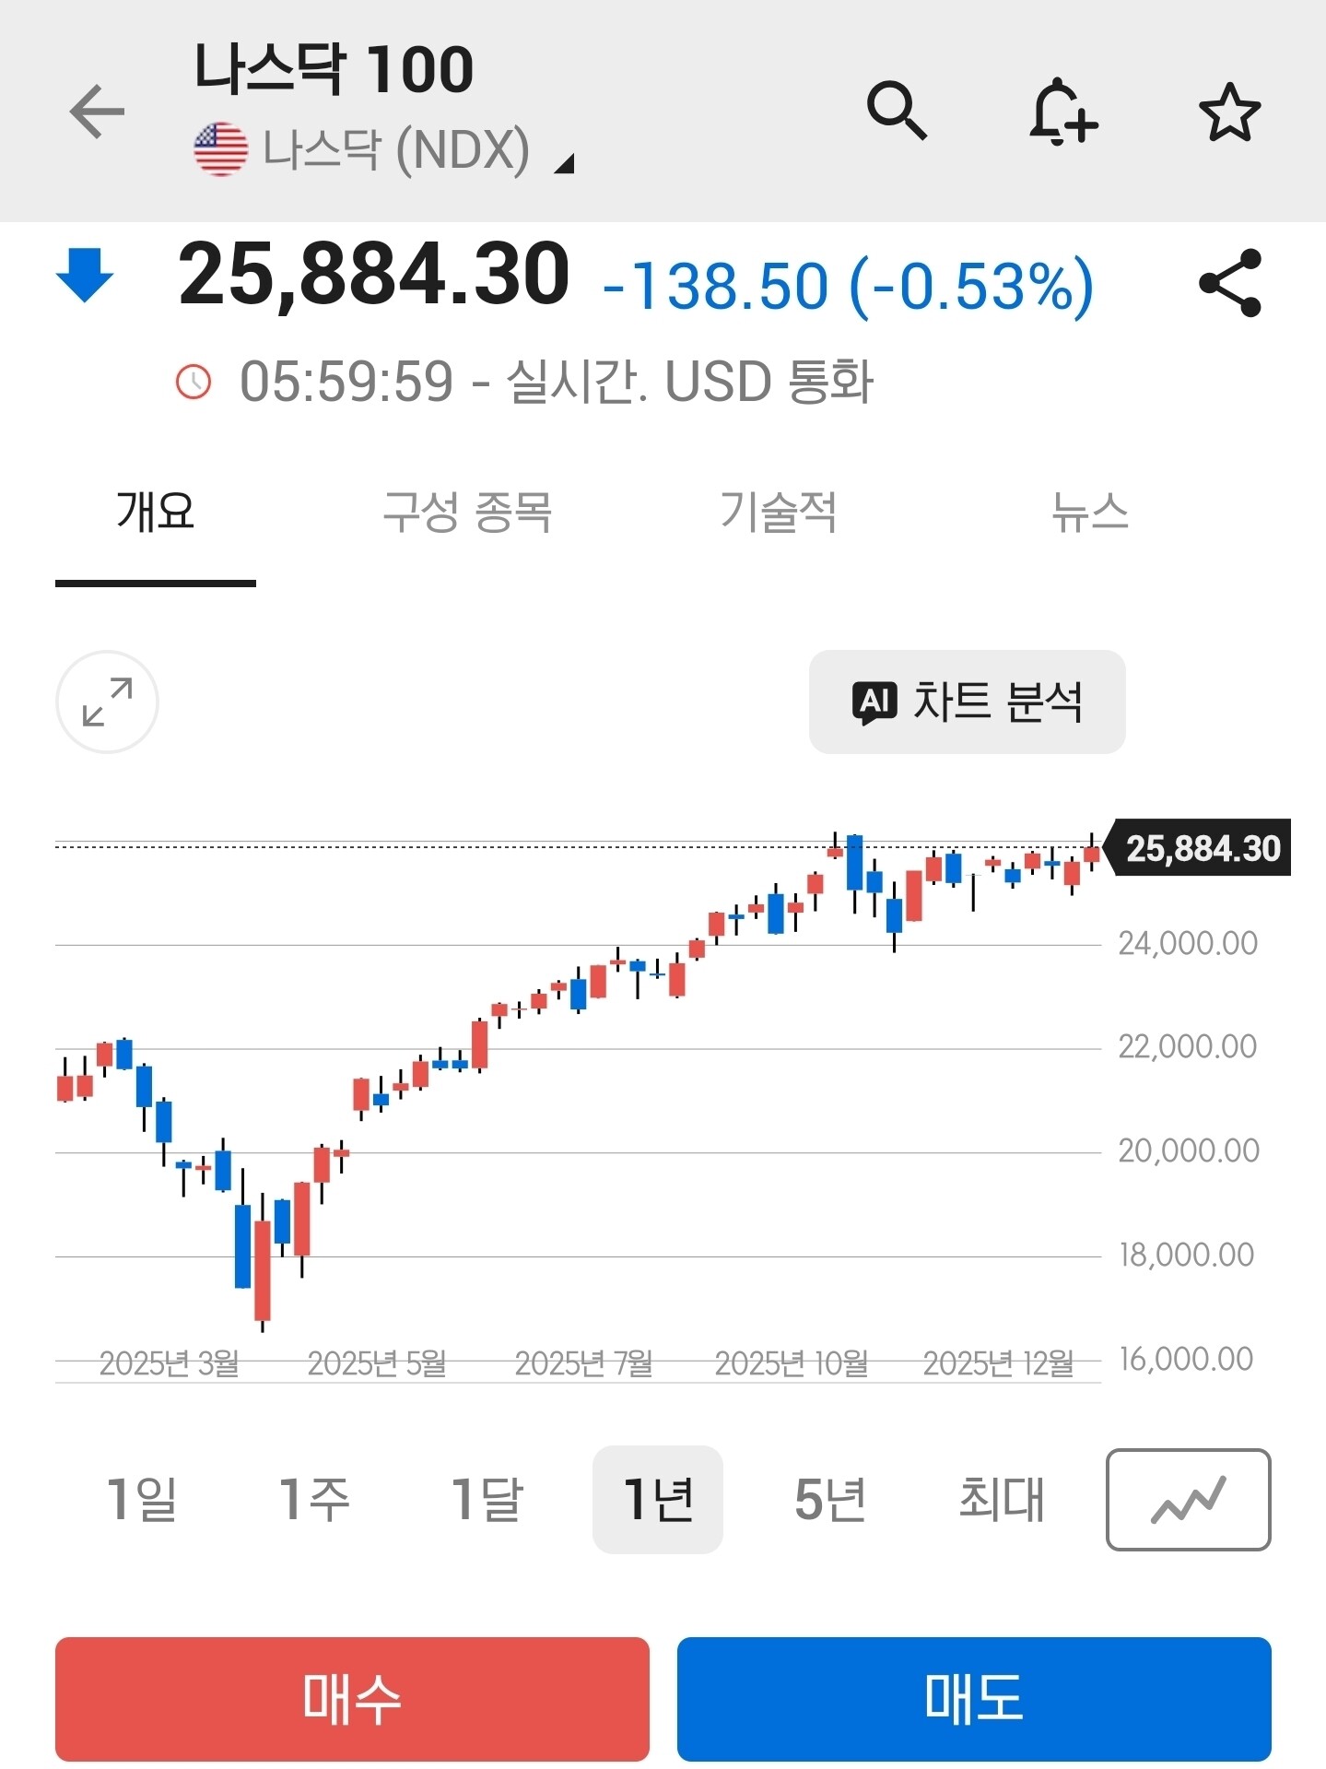Select the 1일 time range

[x=141, y=1499]
